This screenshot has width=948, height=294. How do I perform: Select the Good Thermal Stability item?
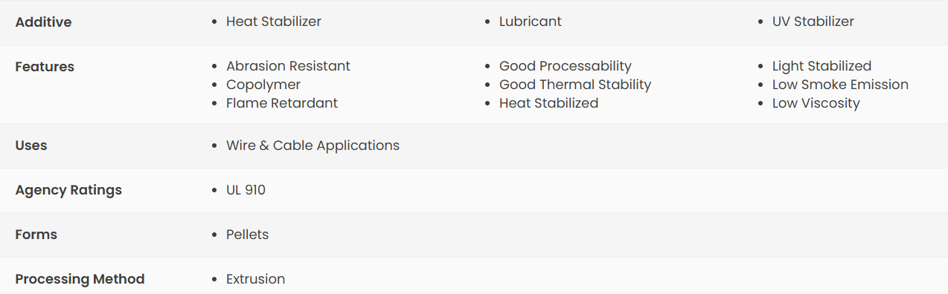click(575, 85)
